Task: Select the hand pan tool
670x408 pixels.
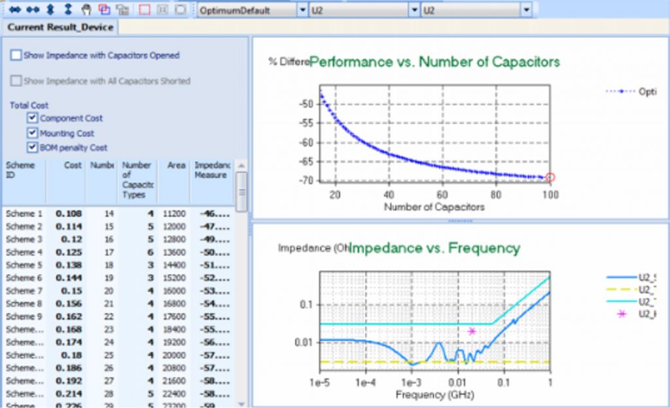Action: (86, 9)
